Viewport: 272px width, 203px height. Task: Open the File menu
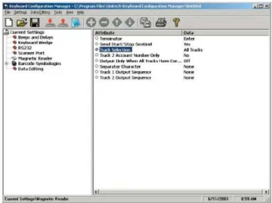[x=7, y=12]
